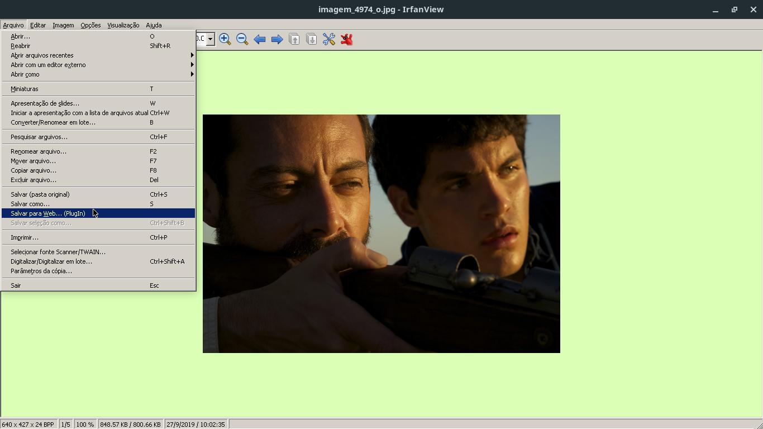Click the Zoom In magnifier icon
Image resolution: width=763 pixels, height=429 pixels.
click(225, 39)
